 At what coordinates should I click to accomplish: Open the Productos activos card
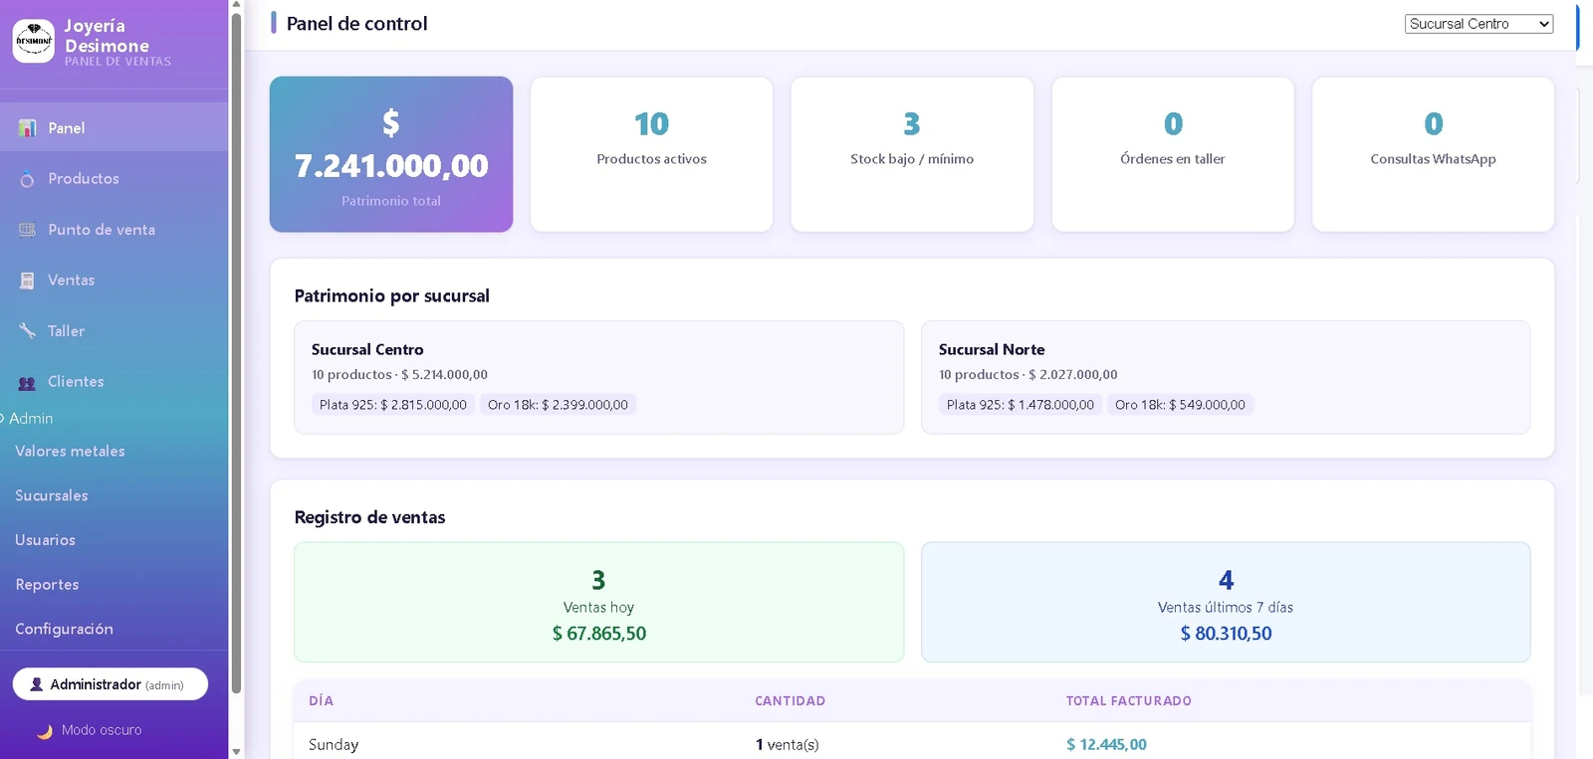click(x=652, y=154)
